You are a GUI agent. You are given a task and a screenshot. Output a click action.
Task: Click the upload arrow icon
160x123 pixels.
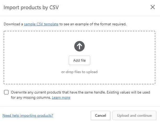[79, 46]
